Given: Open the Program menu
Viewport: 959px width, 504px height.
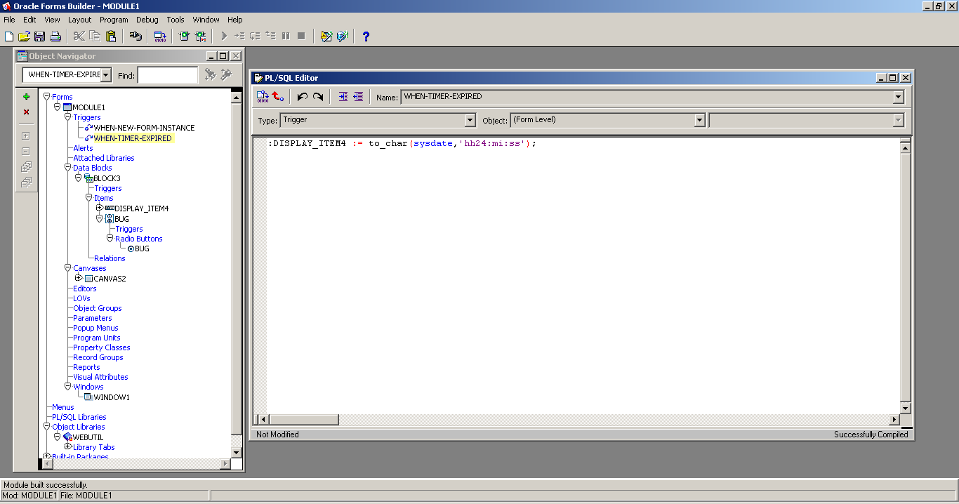Looking at the screenshot, I should pos(114,20).
